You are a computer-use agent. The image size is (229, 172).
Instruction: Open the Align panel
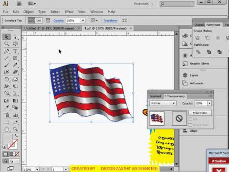pos(194,131)
